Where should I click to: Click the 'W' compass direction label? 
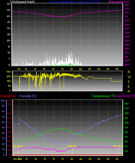click(129, 77)
